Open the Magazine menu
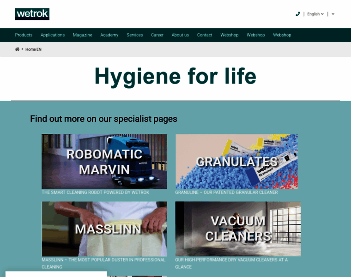 (83, 35)
